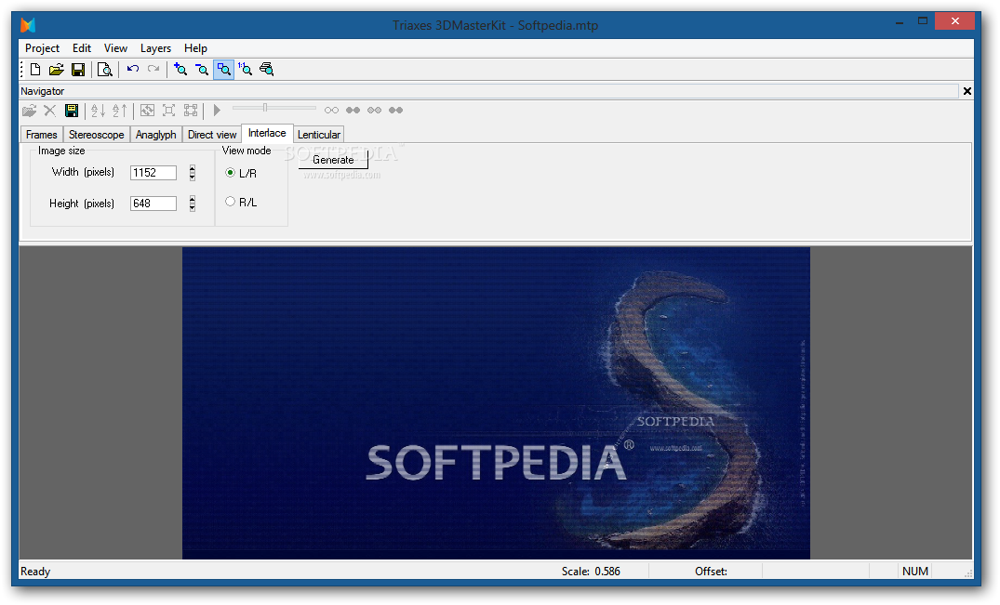Open print preview from the main toolbar
The width and height of the screenshot is (1000, 605).
pos(104,70)
